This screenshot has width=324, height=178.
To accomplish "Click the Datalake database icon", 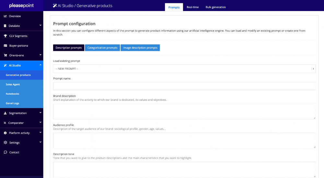I will [5, 26].
